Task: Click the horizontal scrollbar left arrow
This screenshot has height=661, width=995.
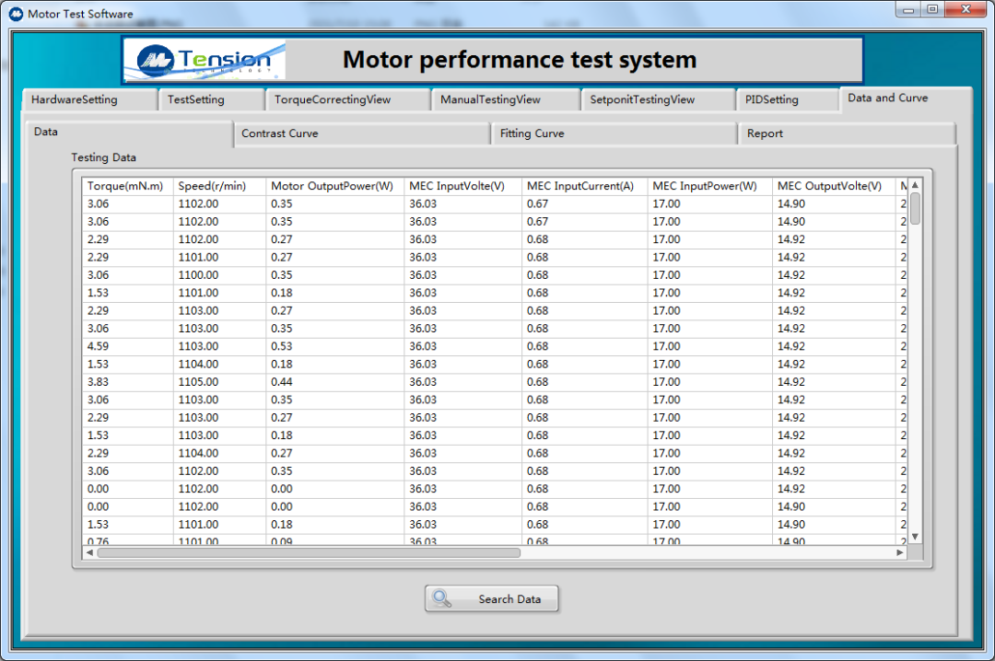Action: 89,552
